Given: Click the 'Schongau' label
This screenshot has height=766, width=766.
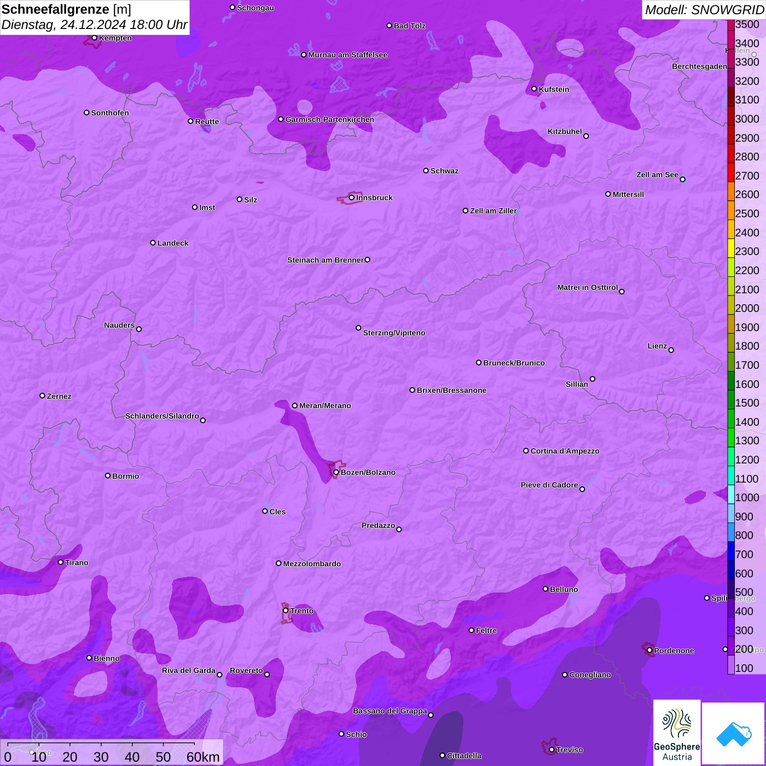Looking at the screenshot, I should (x=256, y=8).
